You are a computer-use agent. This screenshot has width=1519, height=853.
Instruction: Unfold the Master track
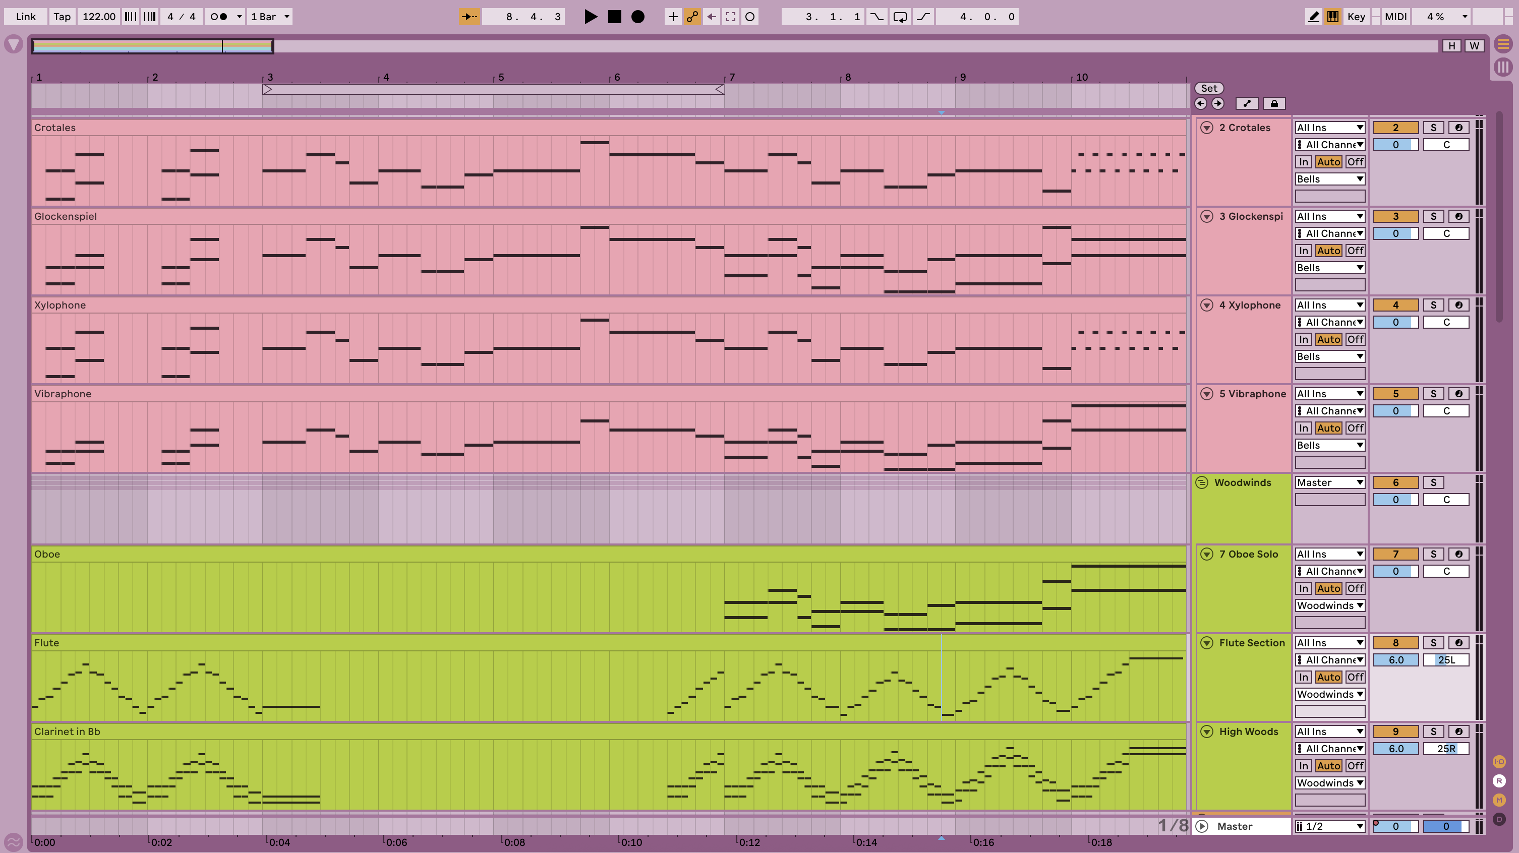click(x=1202, y=826)
